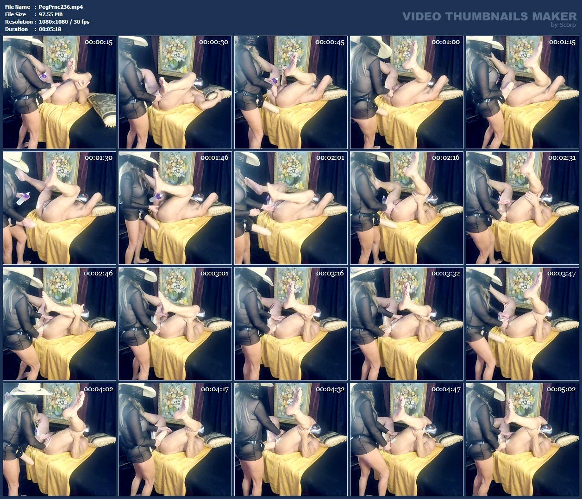Screen dimensions: 582x499
Task: Open the 00:04:32 thumbnail
Action: pos(291,439)
